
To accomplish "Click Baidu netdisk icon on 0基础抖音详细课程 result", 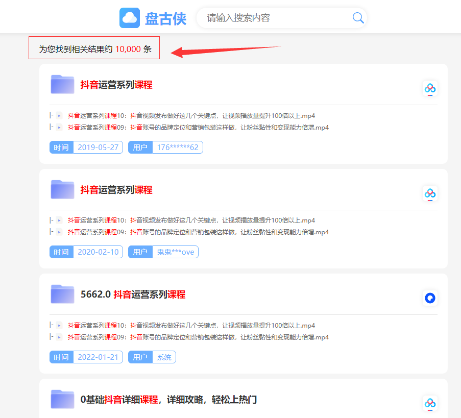I will coord(430,403).
